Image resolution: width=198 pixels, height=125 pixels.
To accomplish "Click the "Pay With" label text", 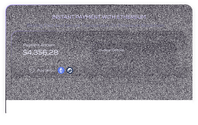I will pos(45,71).
